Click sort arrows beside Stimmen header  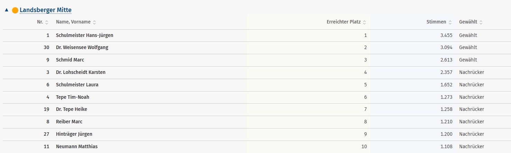450,22
